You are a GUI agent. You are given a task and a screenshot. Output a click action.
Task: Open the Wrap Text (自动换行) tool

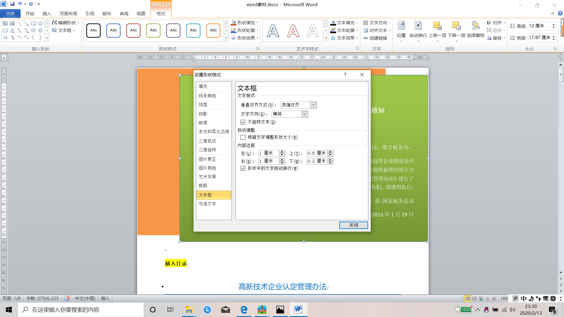418,29
